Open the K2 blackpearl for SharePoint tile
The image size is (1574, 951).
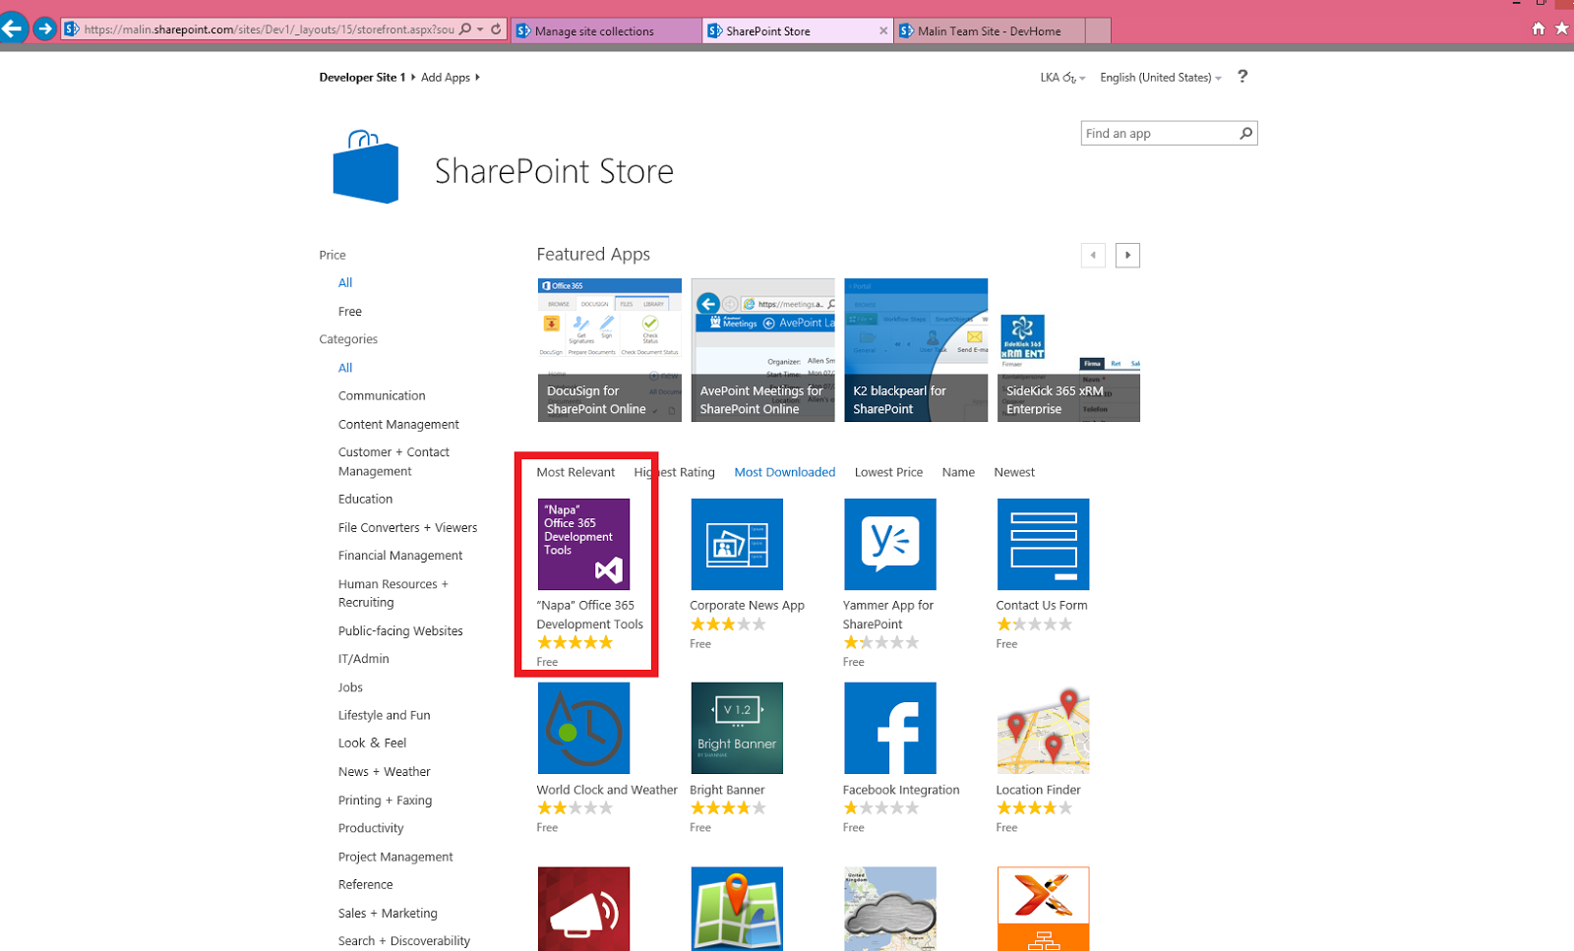[916, 350]
